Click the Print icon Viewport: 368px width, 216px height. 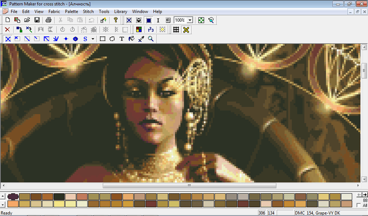point(48,20)
